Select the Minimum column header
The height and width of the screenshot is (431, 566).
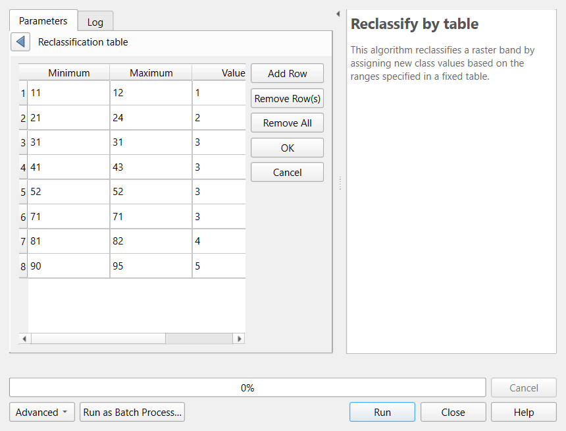click(68, 72)
